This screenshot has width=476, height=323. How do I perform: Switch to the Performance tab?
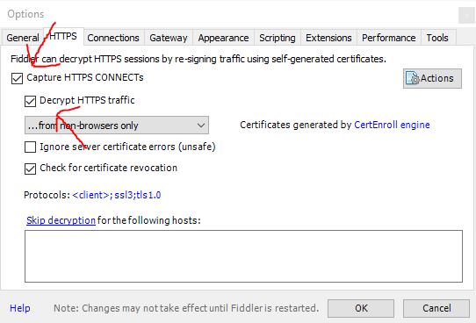[389, 38]
